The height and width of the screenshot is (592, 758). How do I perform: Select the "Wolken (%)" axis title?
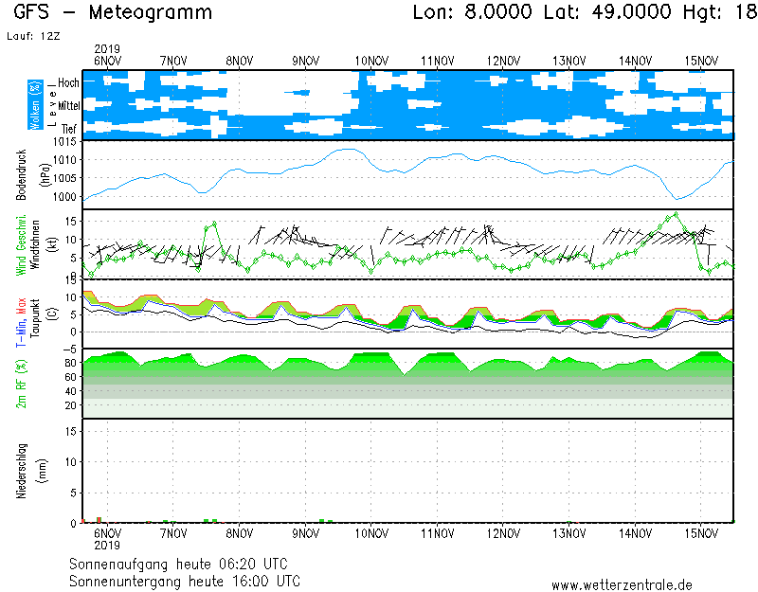click(35, 105)
